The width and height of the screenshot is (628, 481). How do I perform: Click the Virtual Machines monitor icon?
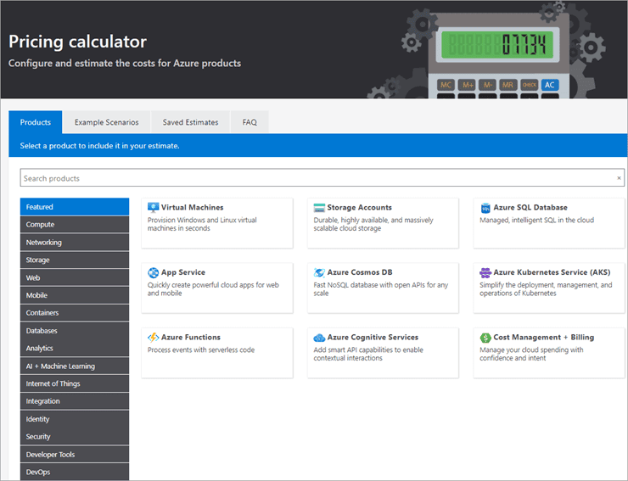(153, 208)
